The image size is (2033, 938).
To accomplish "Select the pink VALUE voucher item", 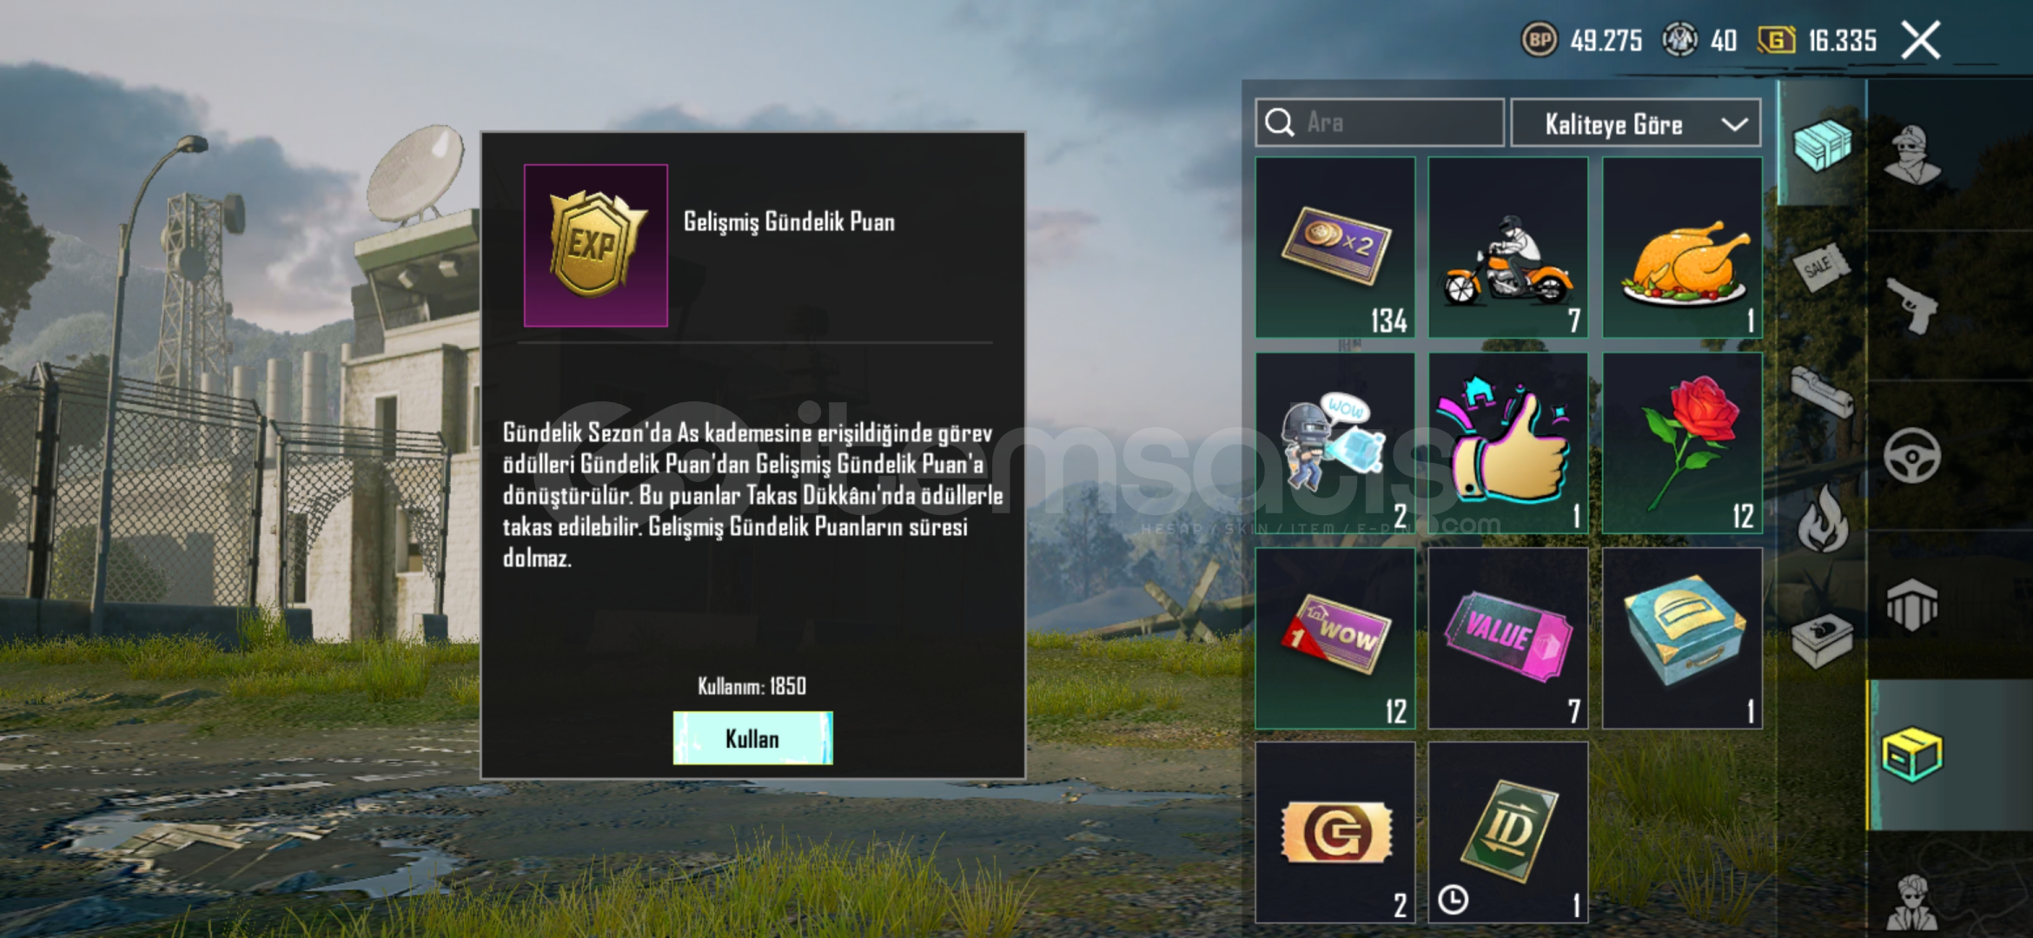I will point(1508,638).
